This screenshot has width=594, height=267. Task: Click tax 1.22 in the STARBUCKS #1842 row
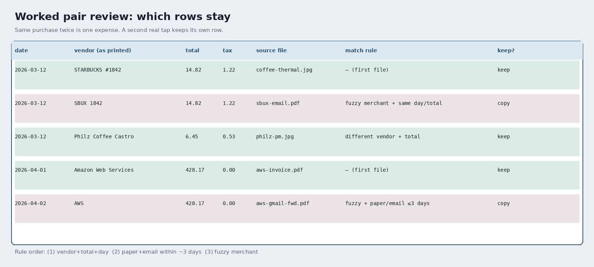pos(229,70)
